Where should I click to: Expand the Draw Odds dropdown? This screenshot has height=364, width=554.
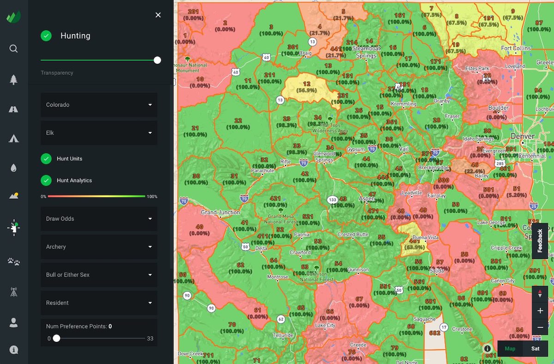pos(99,219)
